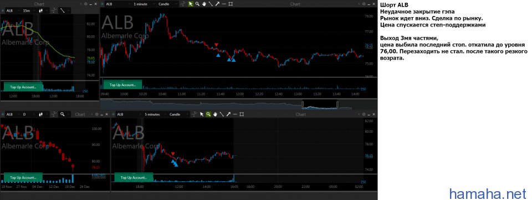Toggle the symbol link dot beside ALB in 1 minute chart
532x200 pixels.
[102, 4]
